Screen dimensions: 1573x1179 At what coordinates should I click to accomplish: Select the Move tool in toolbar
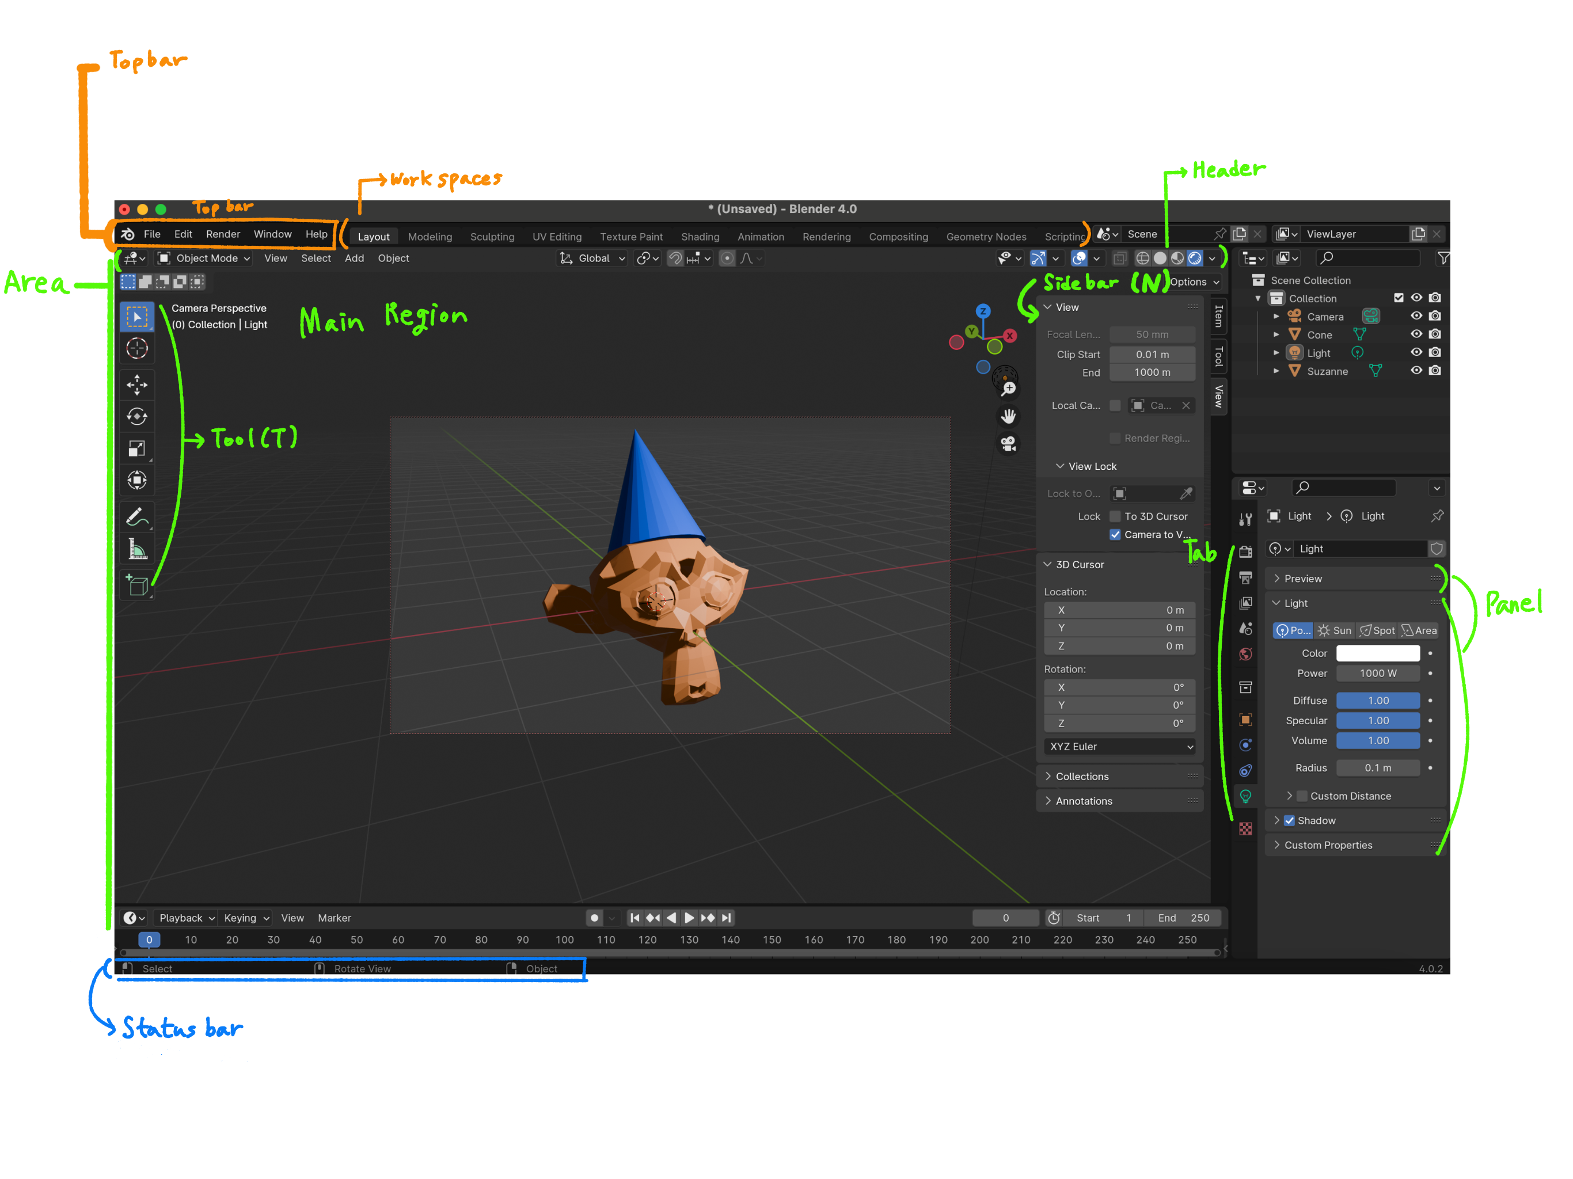tap(136, 385)
